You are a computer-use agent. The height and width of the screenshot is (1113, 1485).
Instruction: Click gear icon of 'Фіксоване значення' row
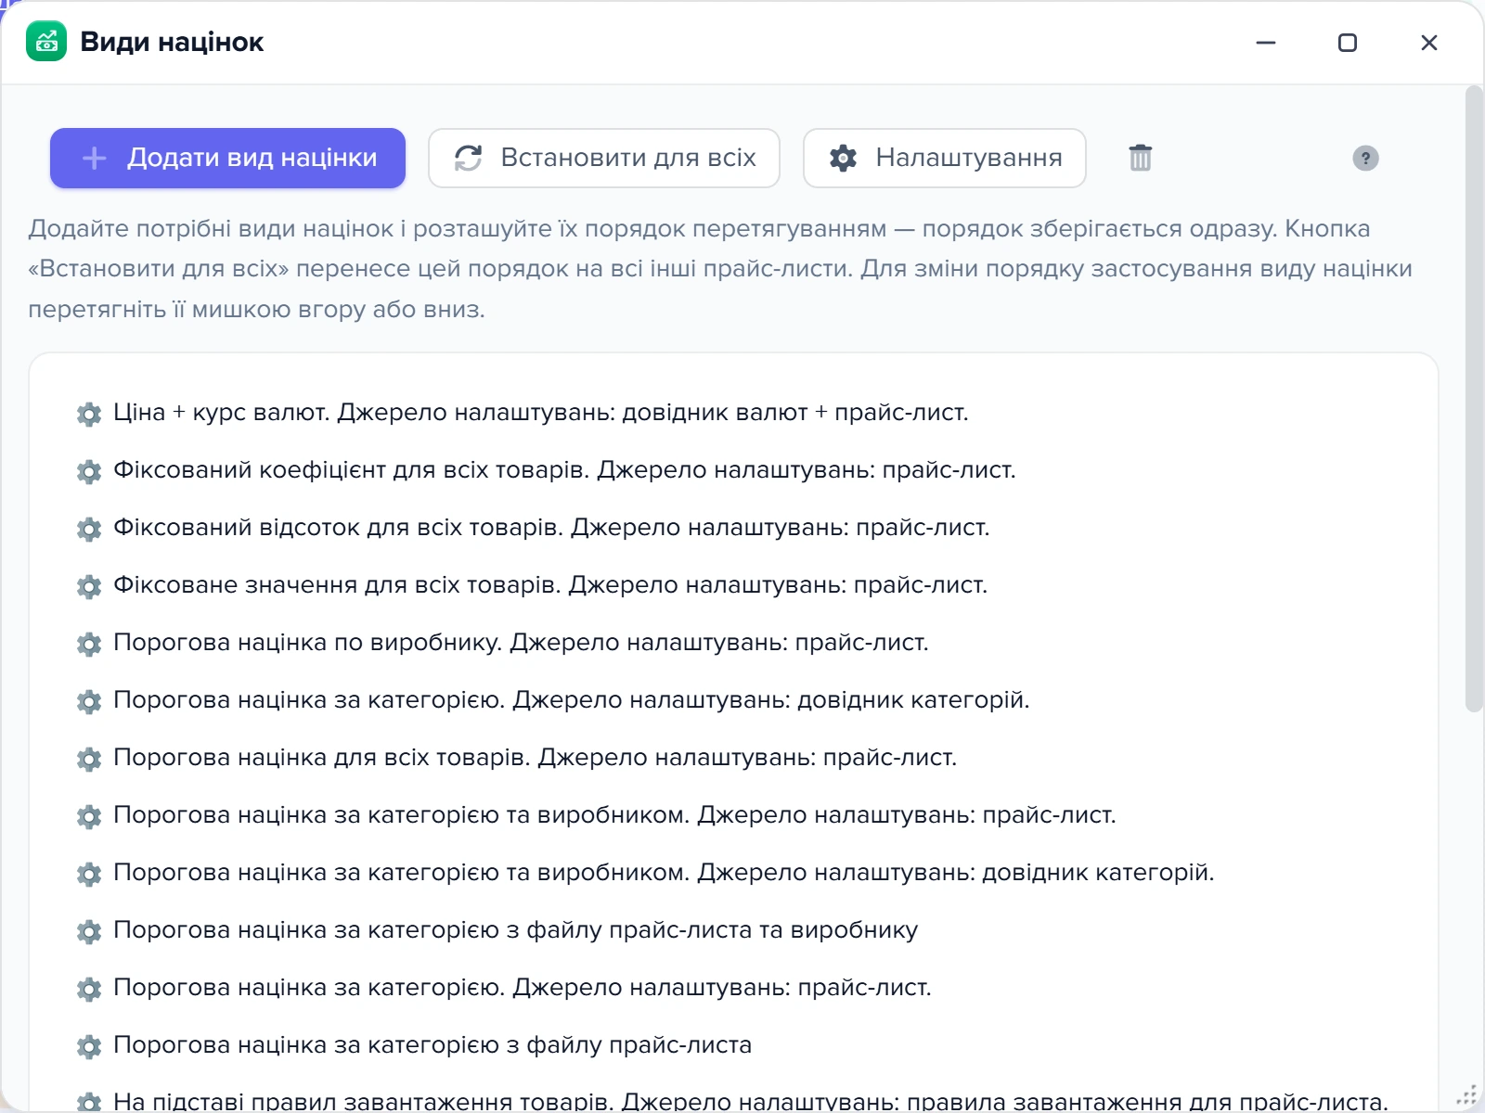pyautogui.click(x=89, y=586)
